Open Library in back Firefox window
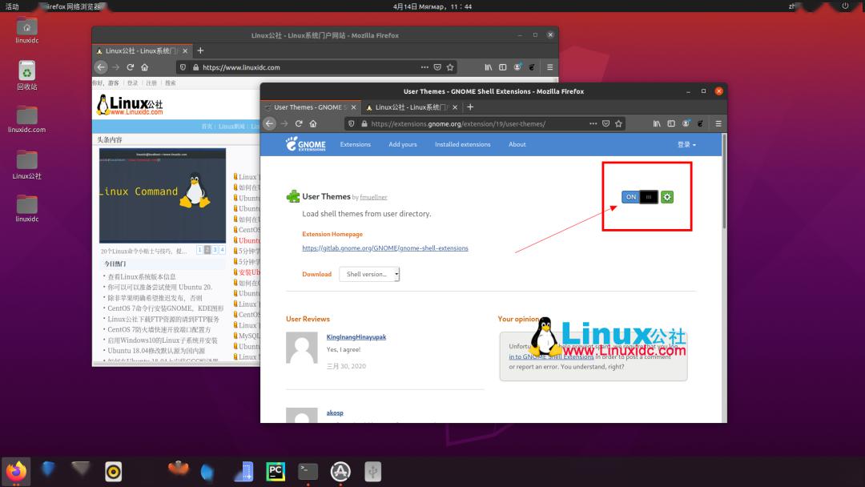The height and width of the screenshot is (487, 865). point(489,67)
